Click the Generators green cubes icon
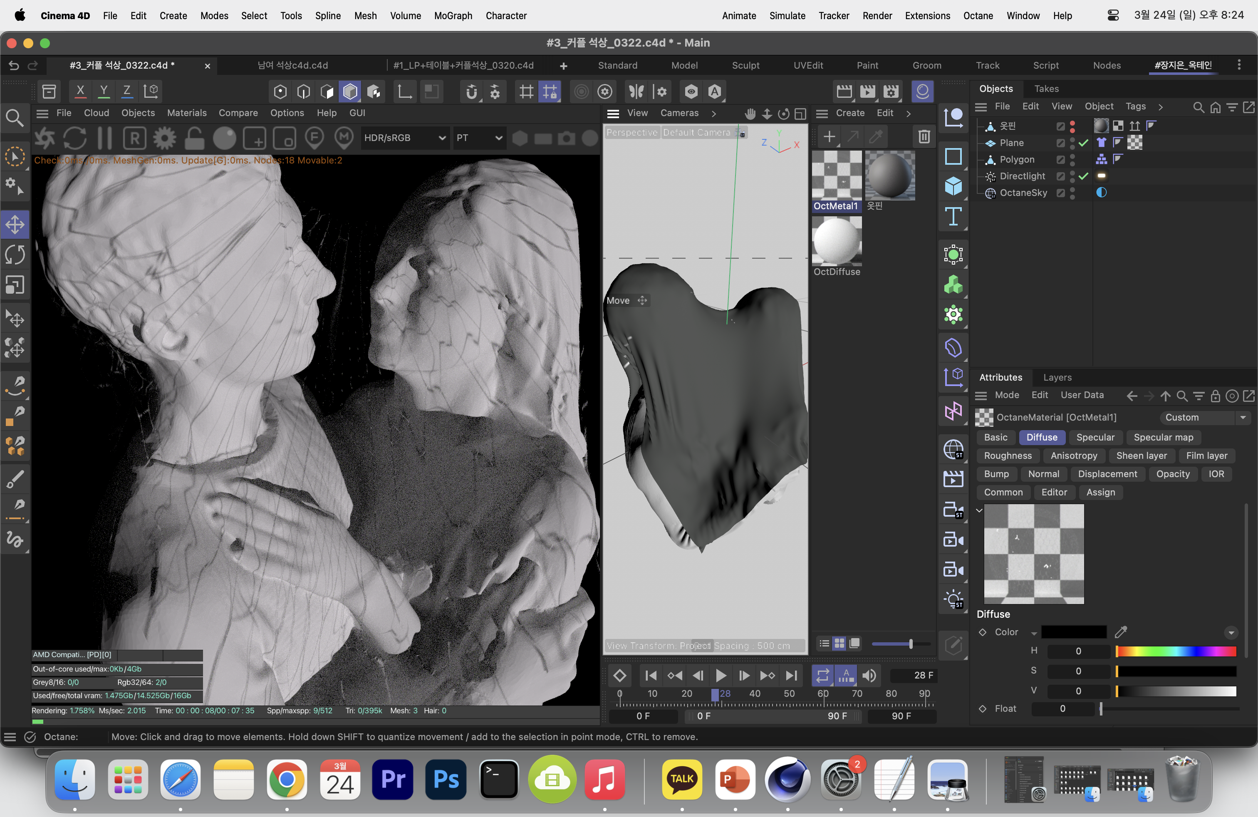The width and height of the screenshot is (1258, 817). (x=953, y=285)
